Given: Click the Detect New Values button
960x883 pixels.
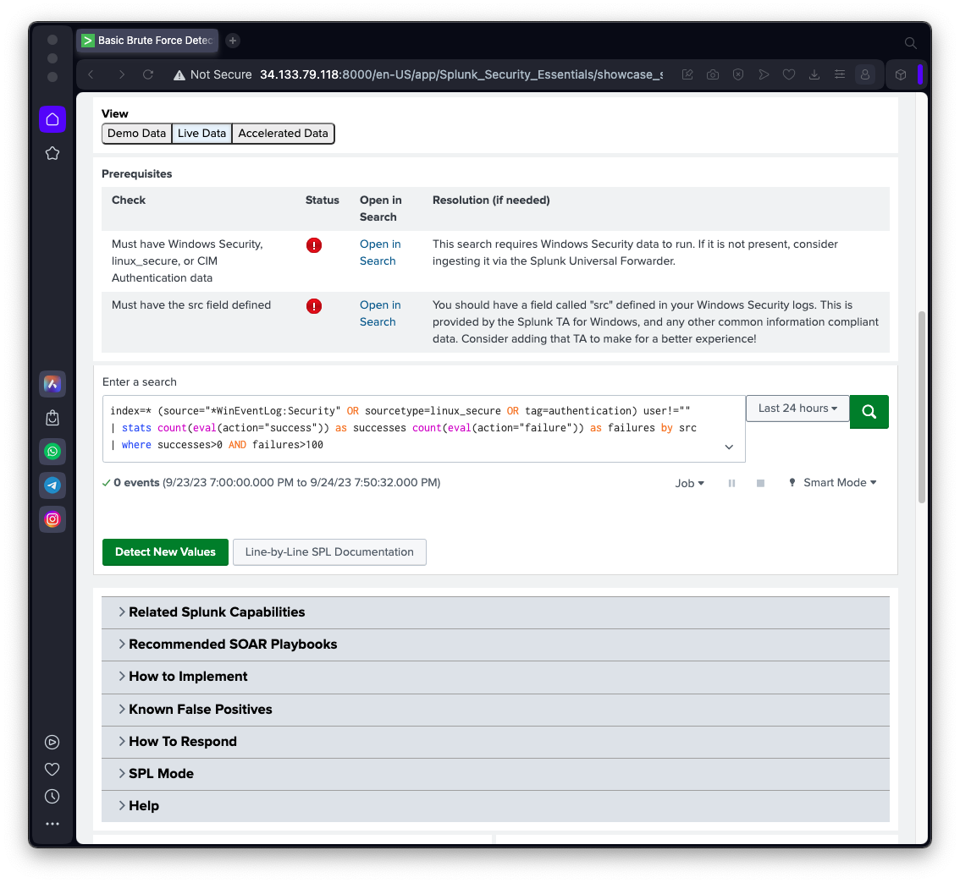Looking at the screenshot, I should (165, 552).
